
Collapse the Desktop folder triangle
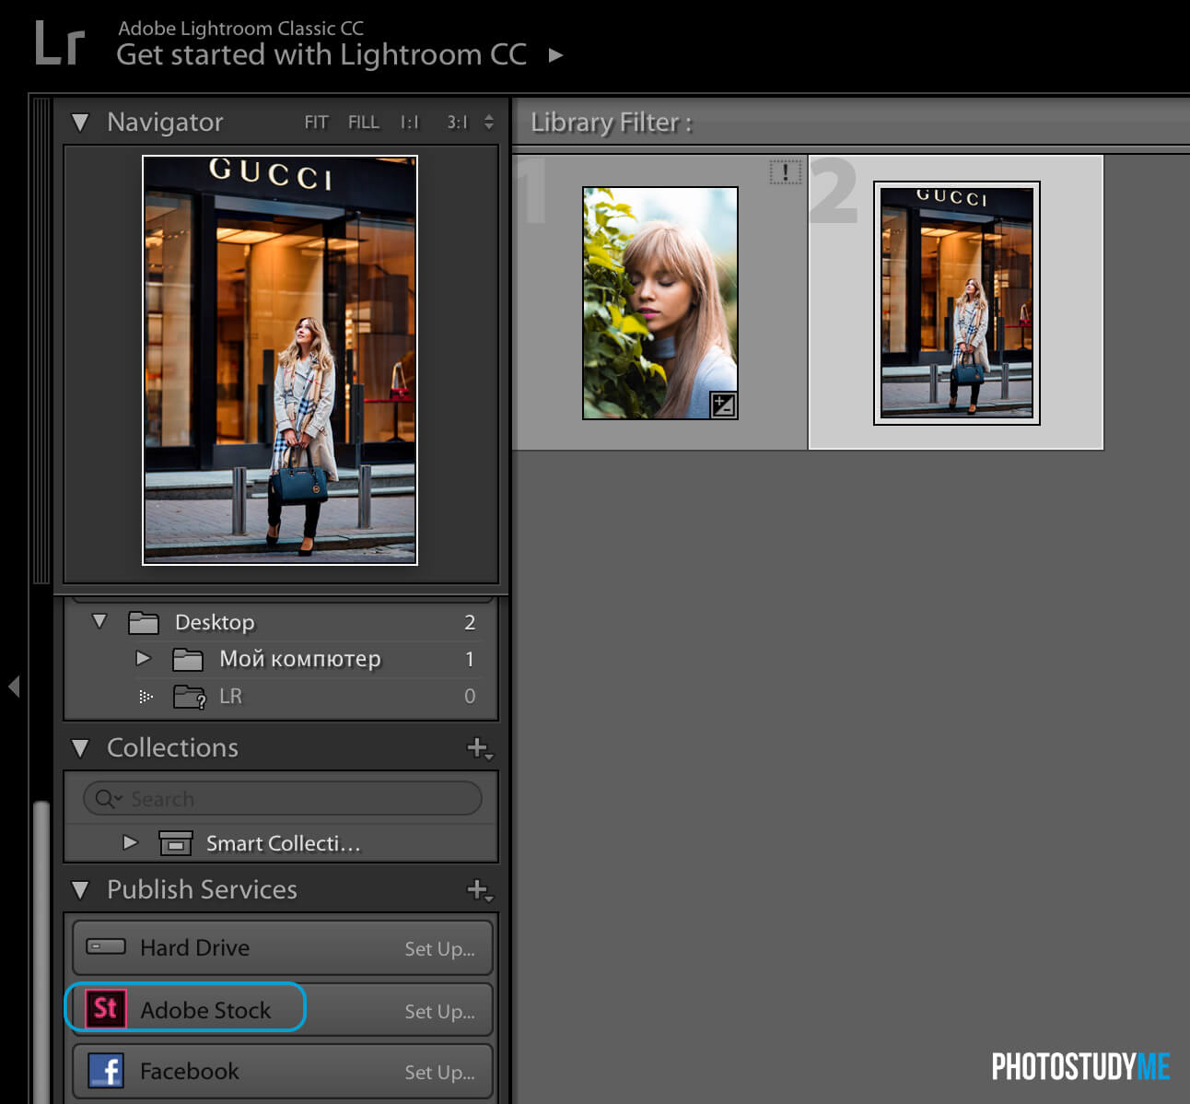tap(99, 621)
